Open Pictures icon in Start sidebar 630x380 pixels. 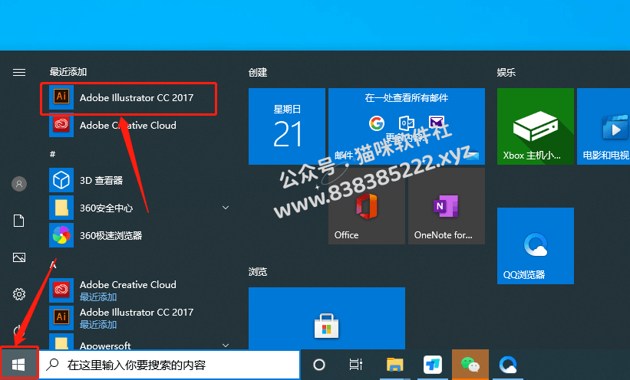pyautogui.click(x=19, y=257)
